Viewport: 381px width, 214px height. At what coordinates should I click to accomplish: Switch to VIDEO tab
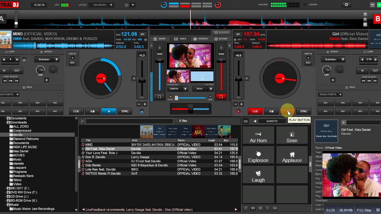pos(180,39)
